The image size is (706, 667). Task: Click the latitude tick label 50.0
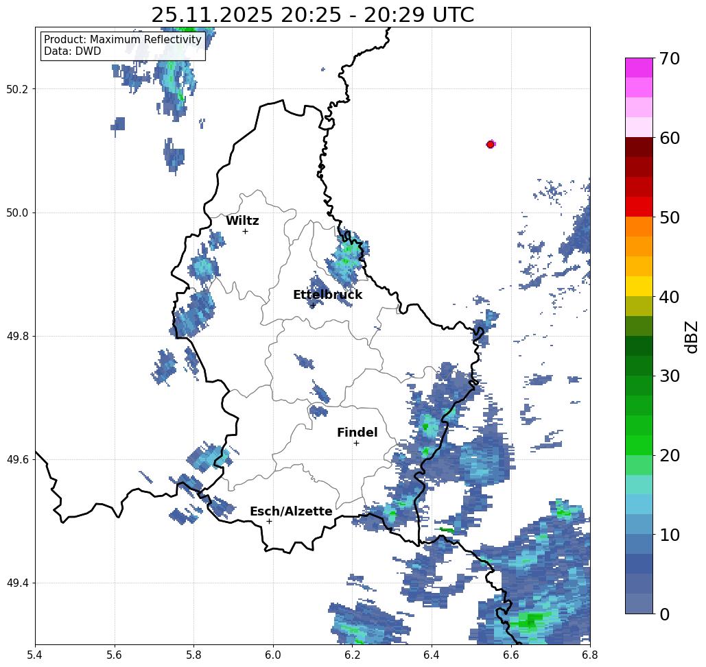16,213
